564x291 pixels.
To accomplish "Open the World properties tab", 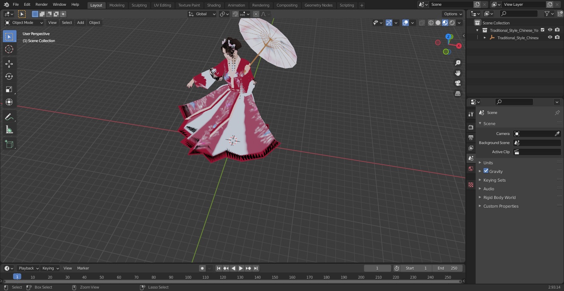I will pos(471,168).
